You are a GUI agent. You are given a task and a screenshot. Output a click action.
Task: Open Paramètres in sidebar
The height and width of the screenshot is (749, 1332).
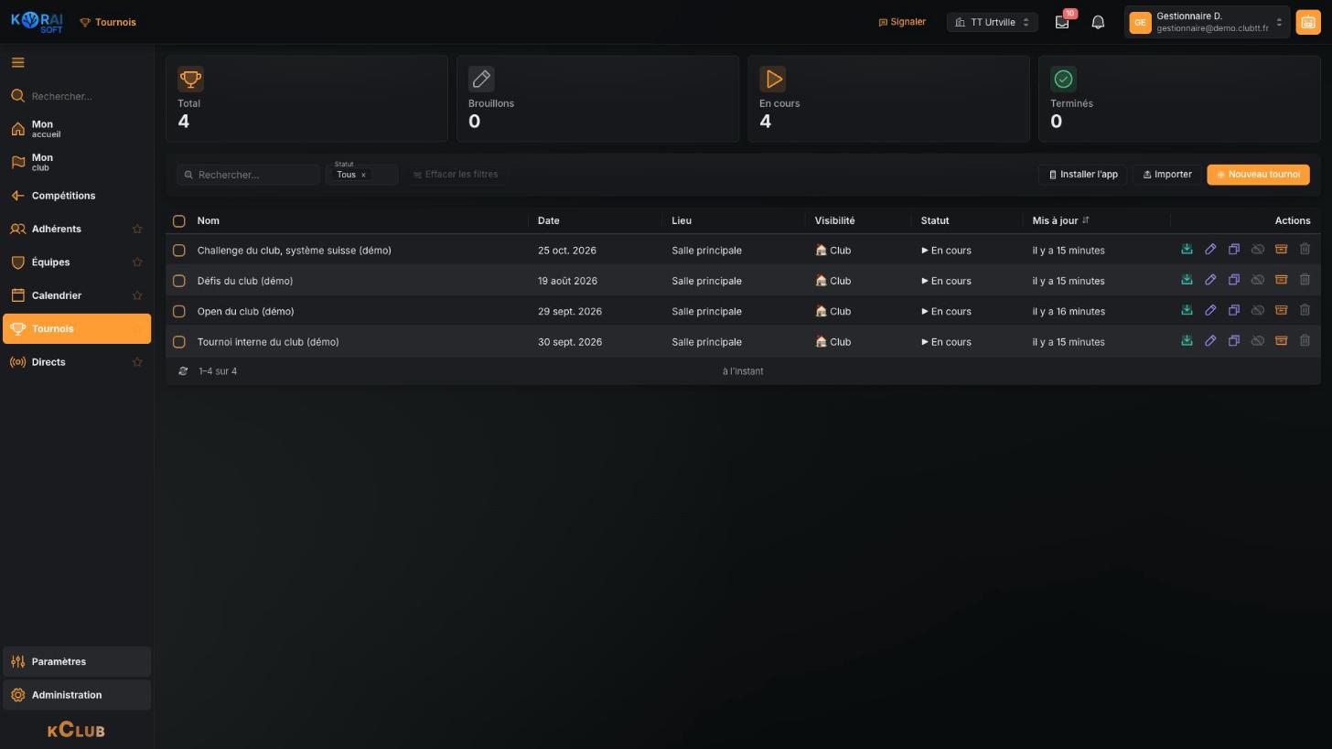pos(77,661)
